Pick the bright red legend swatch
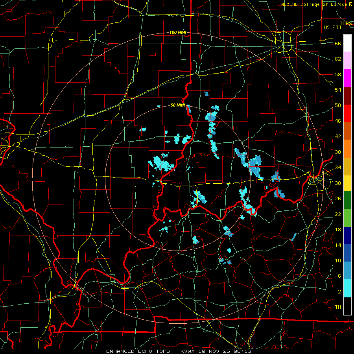Viewport: 354px width, 354px height. point(347,113)
